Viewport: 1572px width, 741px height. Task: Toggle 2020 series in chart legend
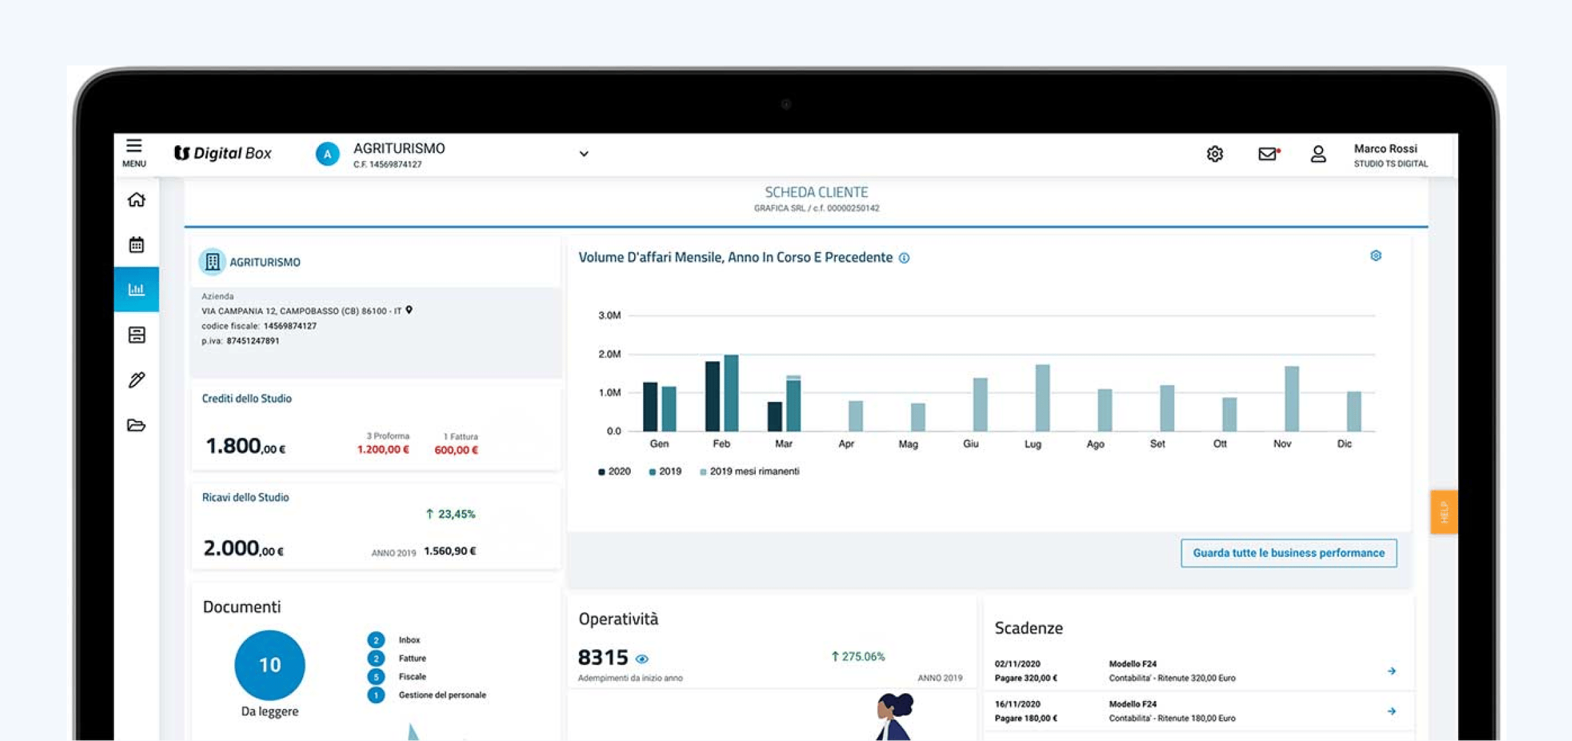(x=614, y=471)
